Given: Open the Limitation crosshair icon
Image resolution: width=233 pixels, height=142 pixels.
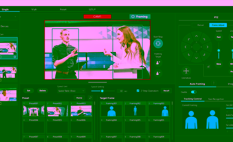Looking at the screenshot, I should [186, 71].
